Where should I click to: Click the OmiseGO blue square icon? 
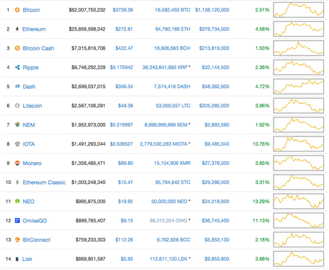click(x=17, y=220)
